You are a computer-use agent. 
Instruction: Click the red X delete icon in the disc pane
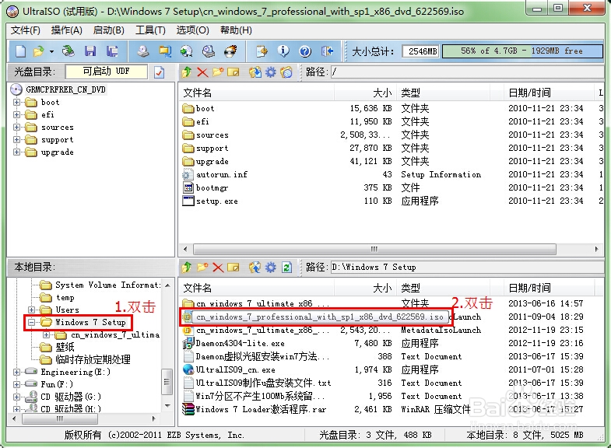[x=202, y=72]
